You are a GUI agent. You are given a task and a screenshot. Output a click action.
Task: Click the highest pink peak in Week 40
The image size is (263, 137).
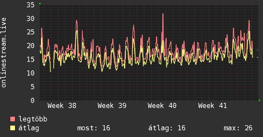(163, 14)
